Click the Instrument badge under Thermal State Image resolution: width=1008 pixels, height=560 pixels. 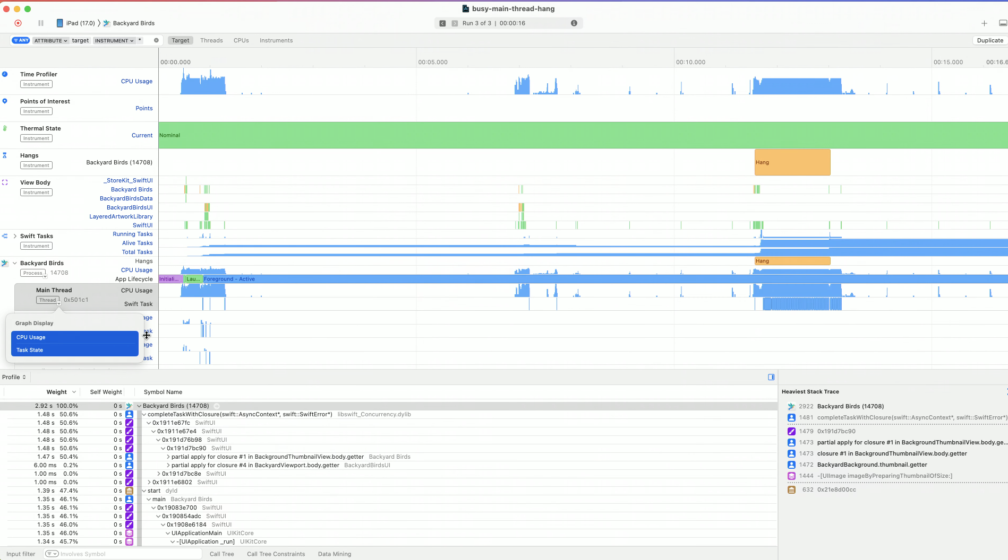[x=36, y=138]
